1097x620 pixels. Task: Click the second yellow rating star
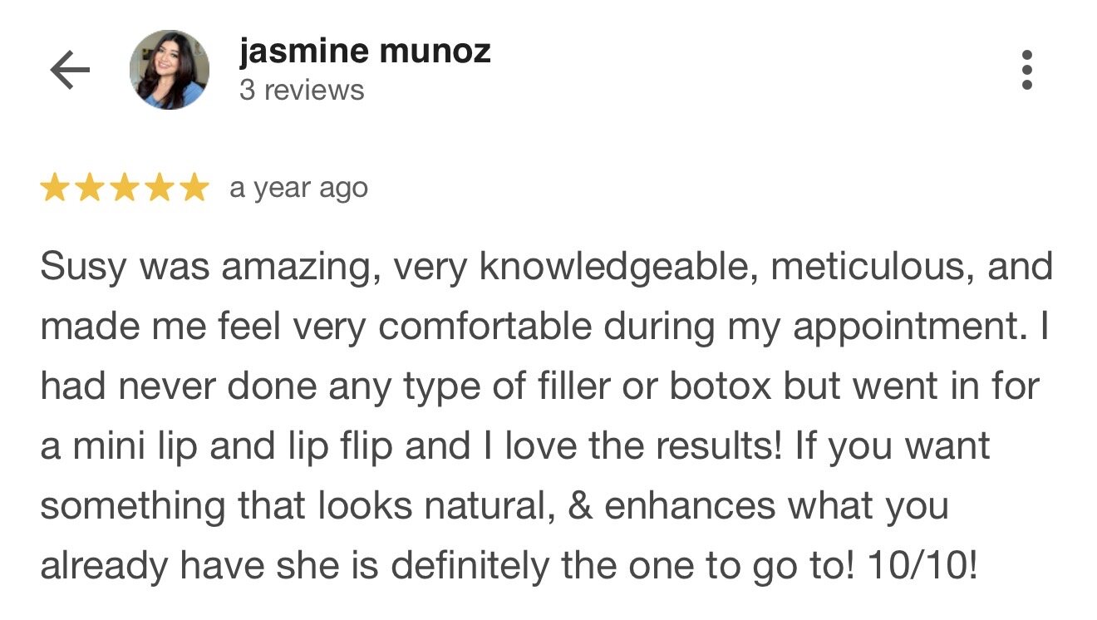89,189
